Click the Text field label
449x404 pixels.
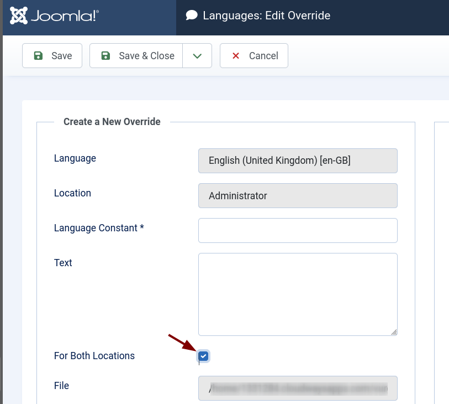pyautogui.click(x=63, y=263)
